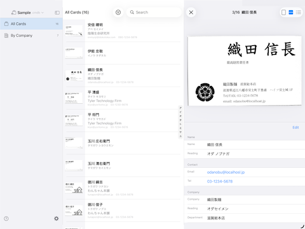This screenshot has height=229, width=305.
Task: Select card row 平 清盛
Action: [x=123, y=98]
